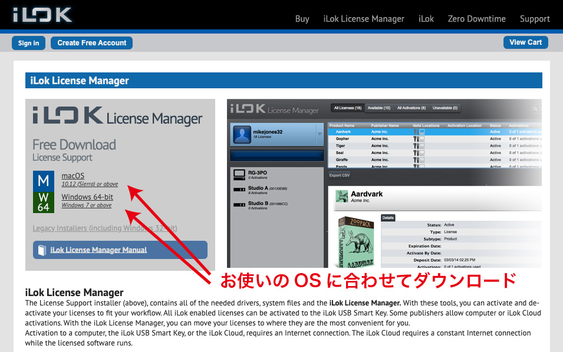
Task: Click the Create Free Account button
Action: coord(92,43)
